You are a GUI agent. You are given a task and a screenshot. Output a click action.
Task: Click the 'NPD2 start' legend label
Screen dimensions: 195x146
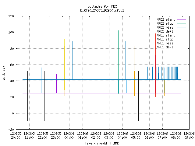pos(166,19)
